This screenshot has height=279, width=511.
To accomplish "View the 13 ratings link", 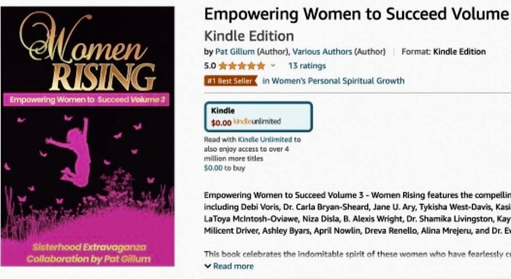I will (x=307, y=66).
